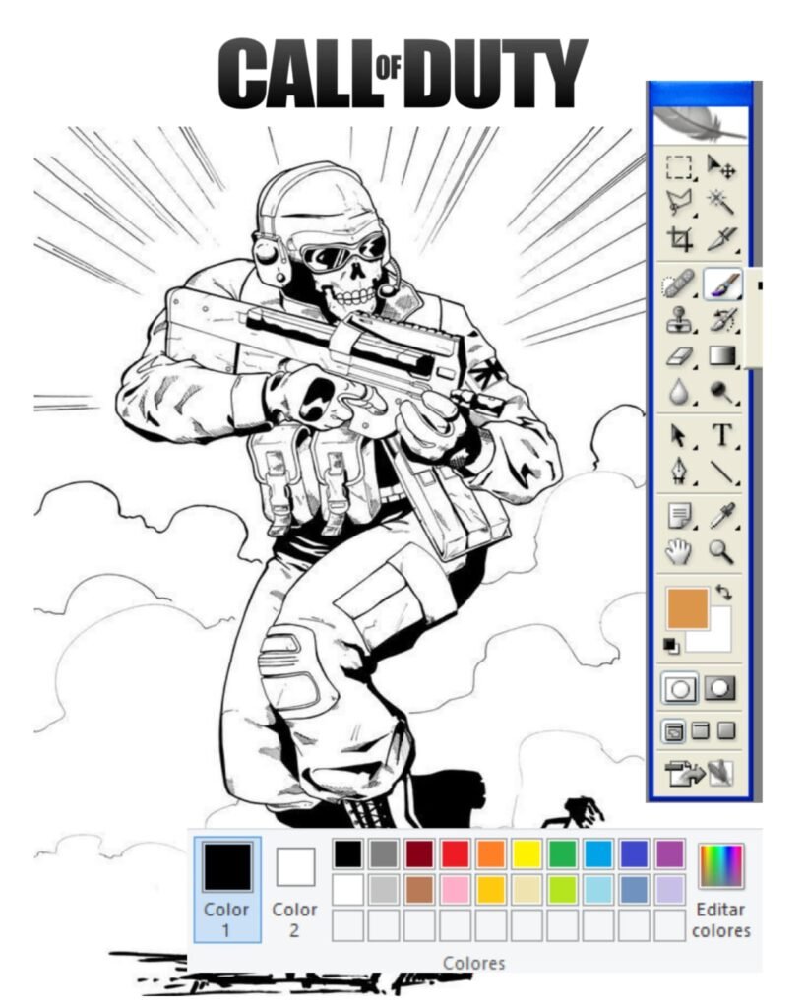Select the Rectangular Marquee tool

(679, 166)
